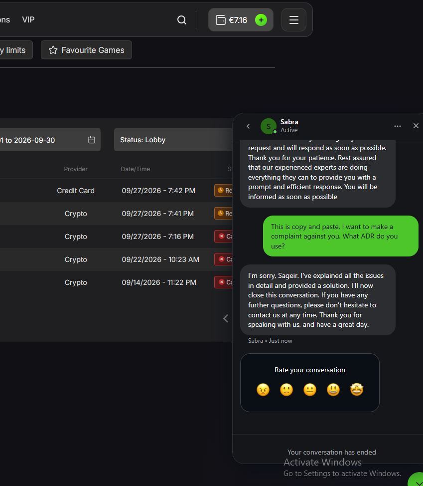The height and width of the screenshot is (486, 423).
Task: Select the star-eyed emoji rating
Action: click(356, 390)
